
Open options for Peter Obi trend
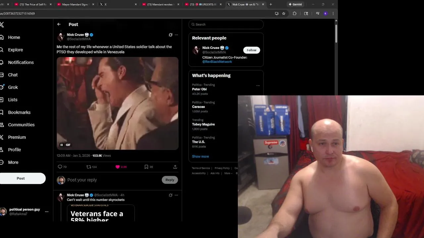click(258, 86)
